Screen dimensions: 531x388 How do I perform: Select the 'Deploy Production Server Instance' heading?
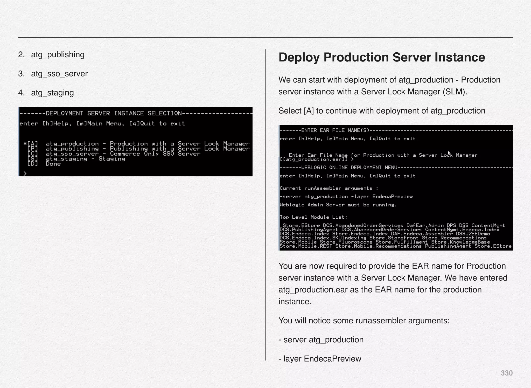[382, 57]
